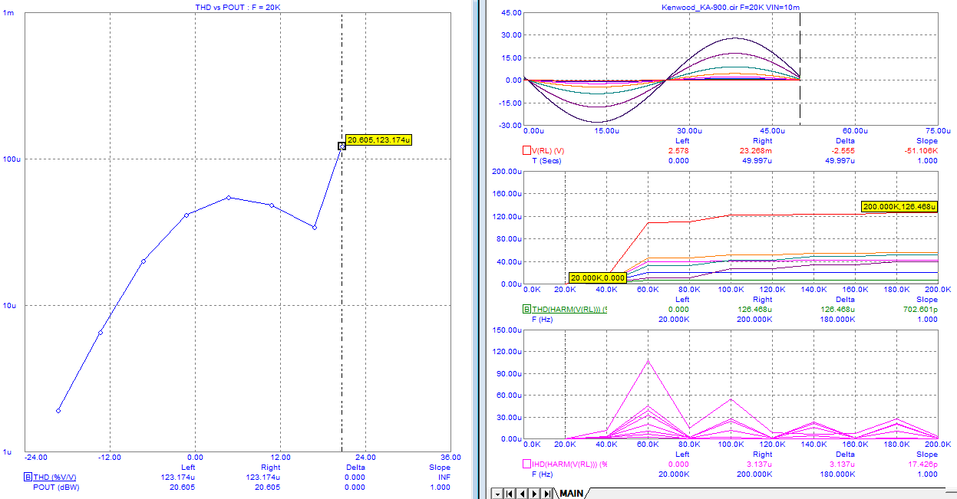Select the 20.605,123.174u data tag
957x499 pixels.
pos(379,140)
